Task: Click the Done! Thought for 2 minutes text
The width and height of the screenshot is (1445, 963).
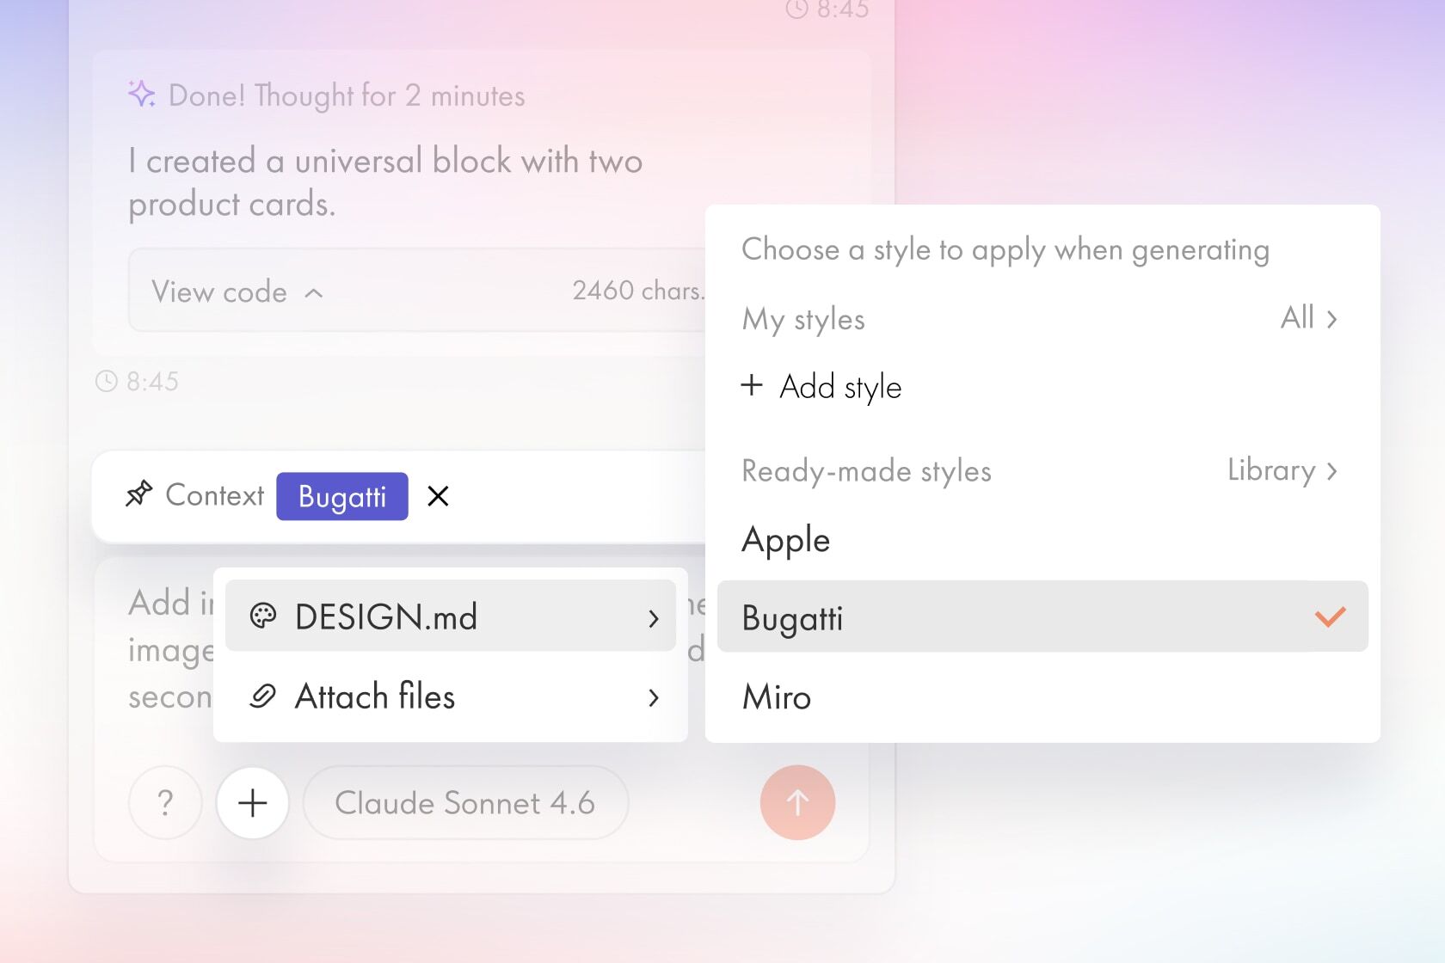Action: click(347, 95)
